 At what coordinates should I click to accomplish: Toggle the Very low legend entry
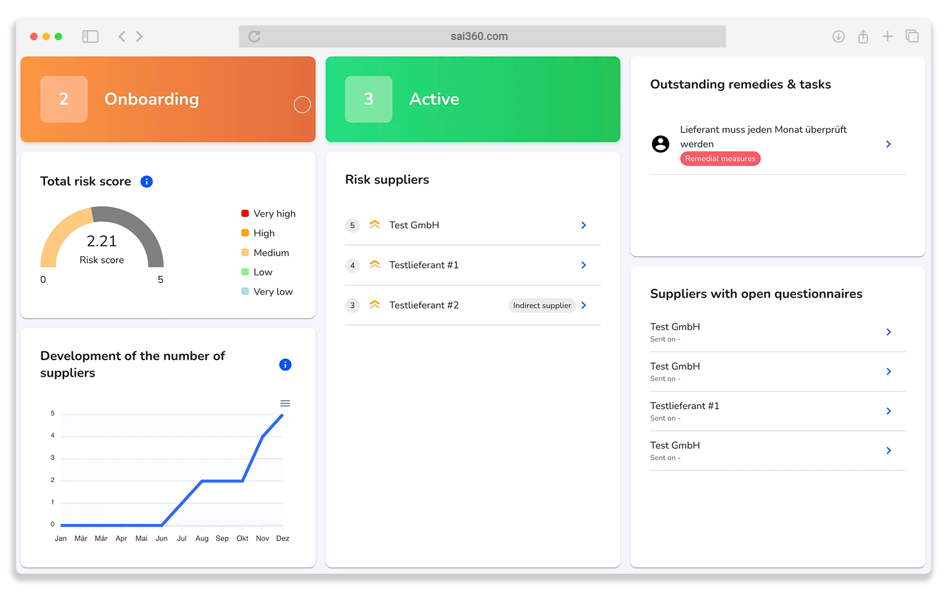coord(267,292)
